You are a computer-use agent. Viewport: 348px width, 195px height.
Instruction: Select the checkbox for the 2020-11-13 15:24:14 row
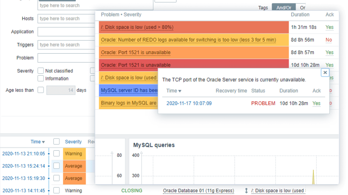point(57,166)
